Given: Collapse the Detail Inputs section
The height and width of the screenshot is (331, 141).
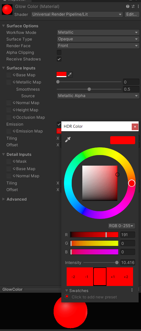Looking at the screenshot, I should (x=4, y=154).
